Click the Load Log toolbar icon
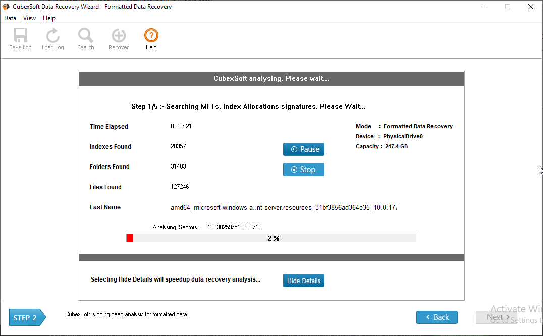Screen dimensions: 543x336 point(53,36)
